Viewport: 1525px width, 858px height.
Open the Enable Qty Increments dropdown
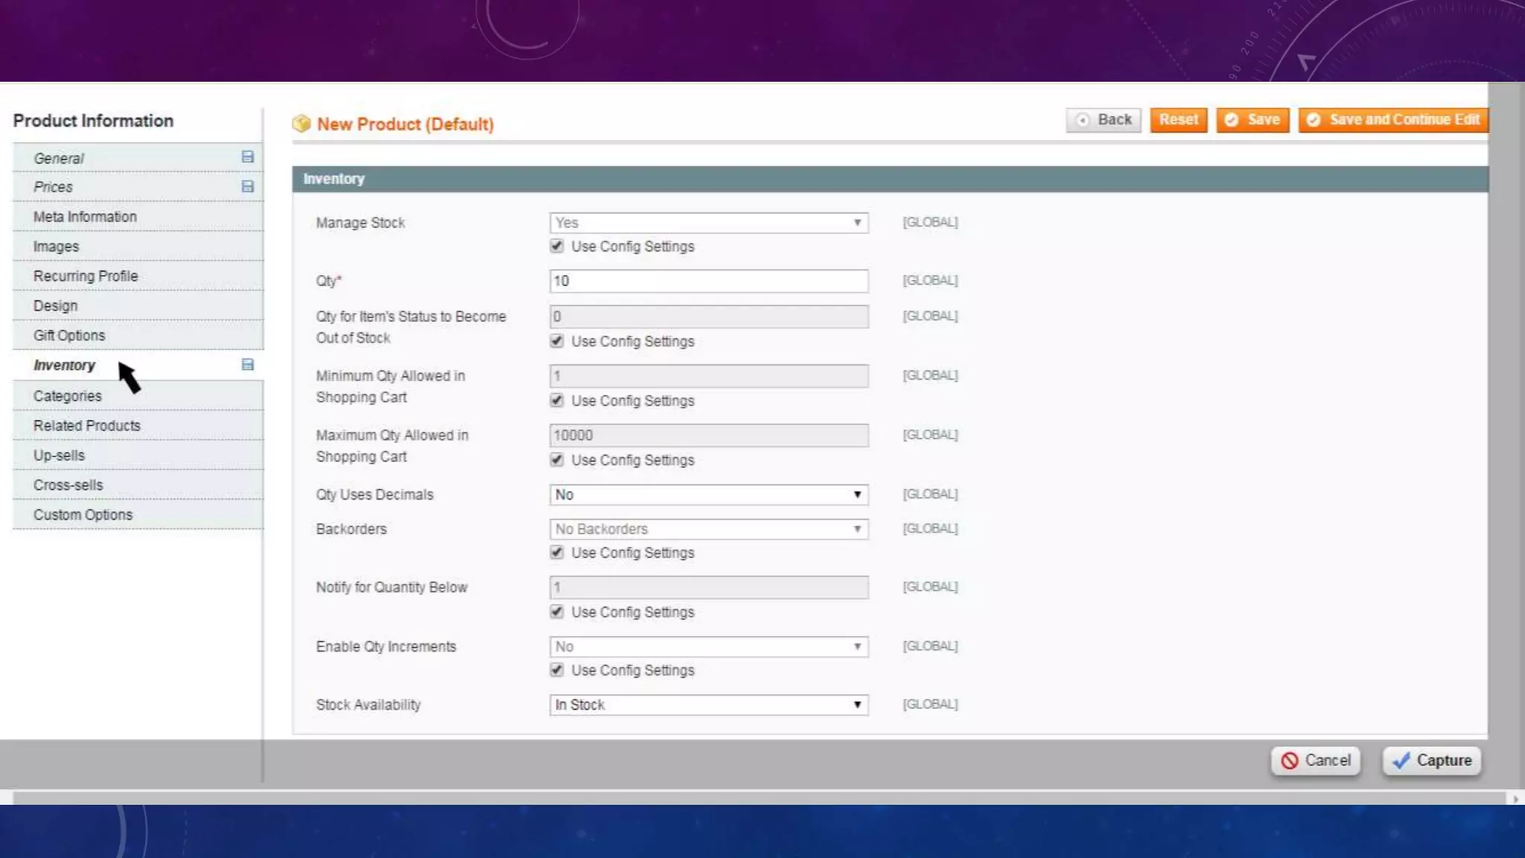(708, 646)
